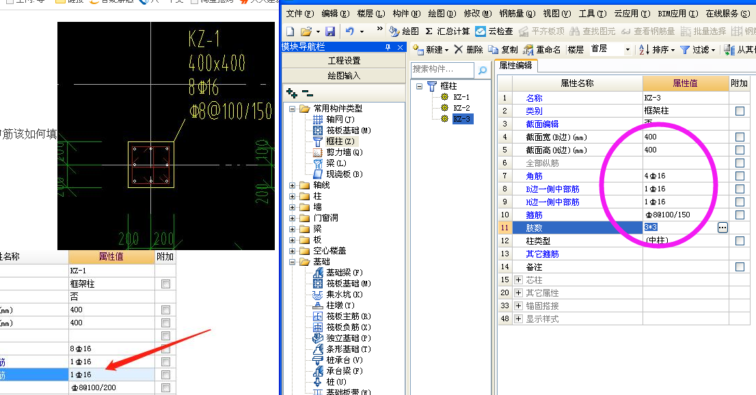Open the 绘图 drawing tool
This screenshot has height=395, width=756.
coord(404,31)
